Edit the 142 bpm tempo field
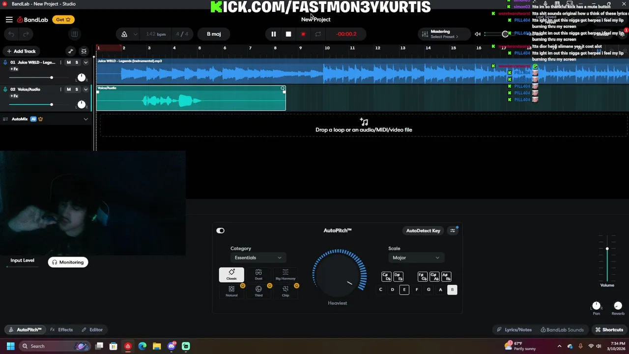 tap(156, 34)
